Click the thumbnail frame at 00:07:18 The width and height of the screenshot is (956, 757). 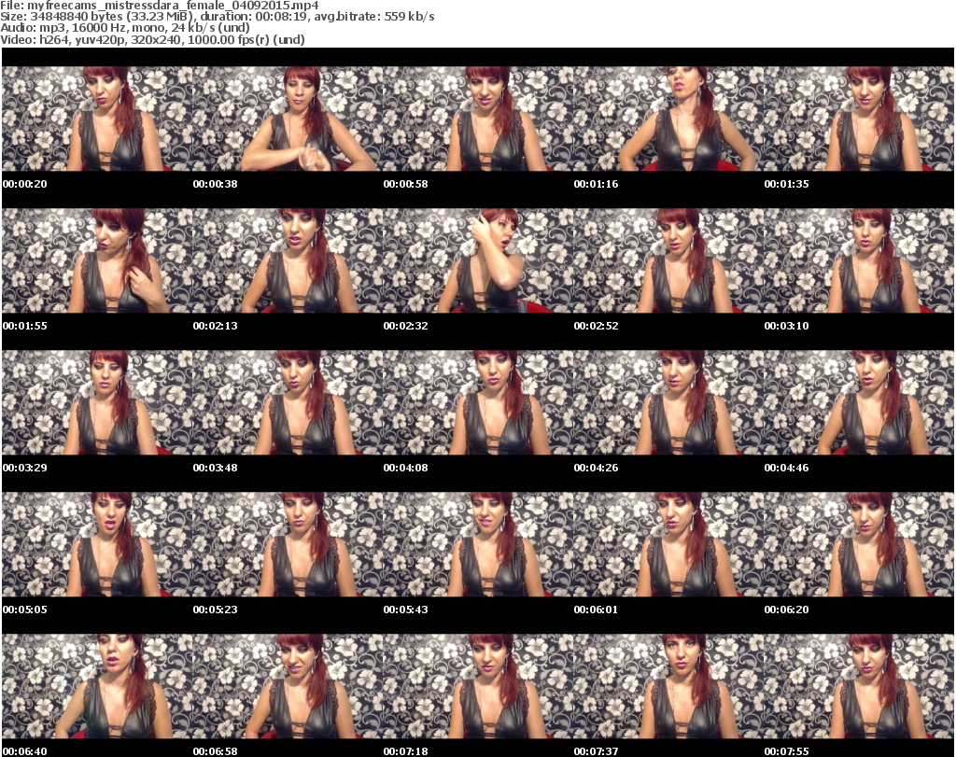point(478,687)
